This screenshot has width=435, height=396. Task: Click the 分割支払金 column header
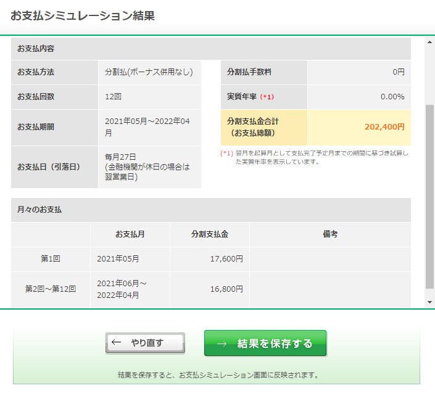point(210,234)
